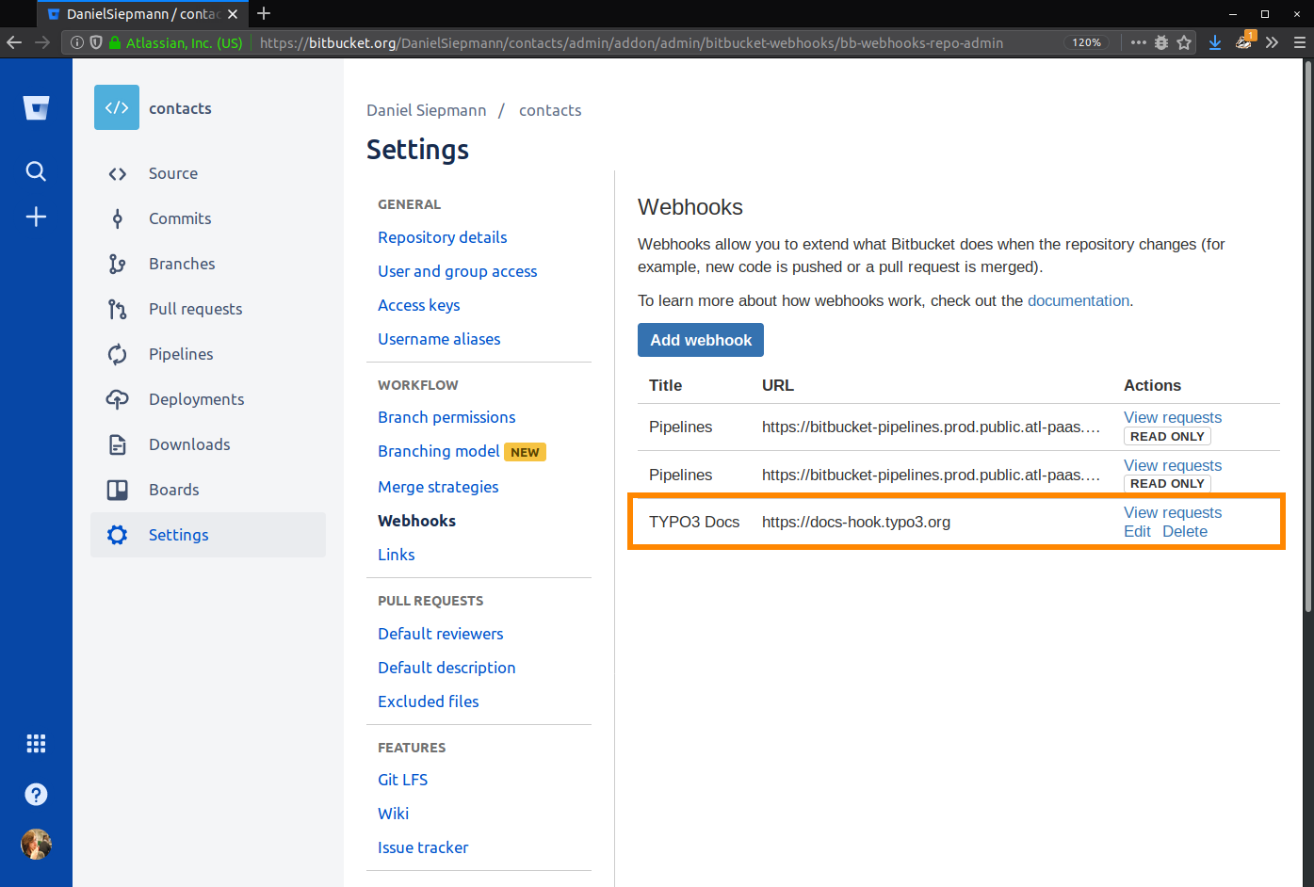Click the tracking protection shield icon
This screenshot has width=1314, height=887.
pyautogui.click(x=96, y=42)
